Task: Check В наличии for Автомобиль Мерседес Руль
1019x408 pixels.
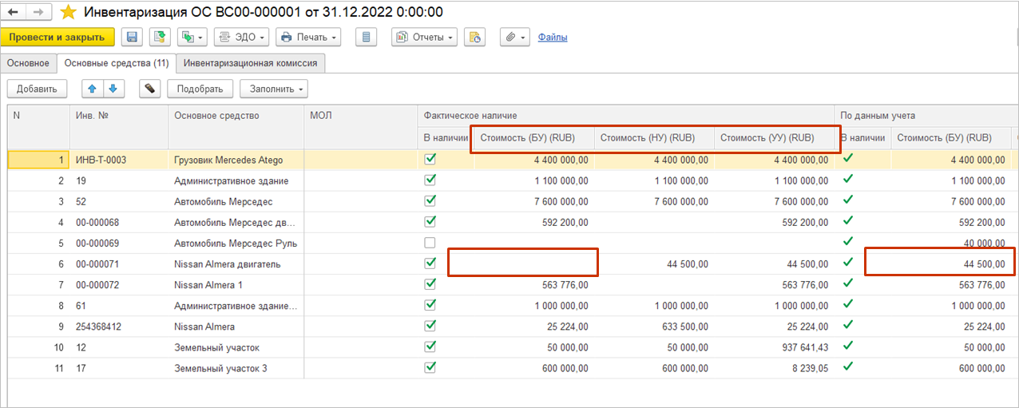Action: (430, 243)
